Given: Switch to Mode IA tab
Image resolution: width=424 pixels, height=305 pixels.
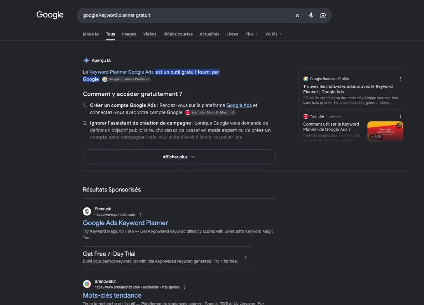Looking at the screenshot, I should pyautogui.click(x=91, y=34).
